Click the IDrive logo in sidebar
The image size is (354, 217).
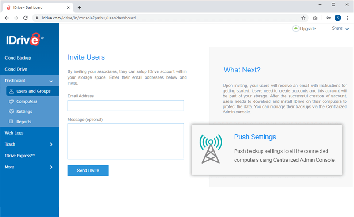(x=25, y=39)
